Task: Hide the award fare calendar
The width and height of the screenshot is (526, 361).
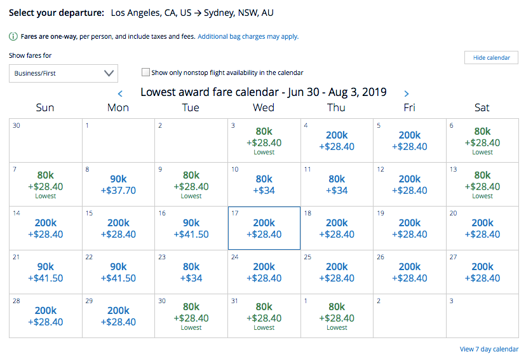Action: pyautogui.click(x=491, y=58)
